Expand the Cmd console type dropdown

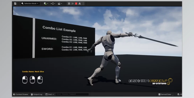click(x=49, y=94)
